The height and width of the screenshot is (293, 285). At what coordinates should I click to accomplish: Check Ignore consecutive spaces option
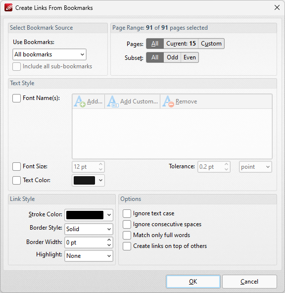127,224
